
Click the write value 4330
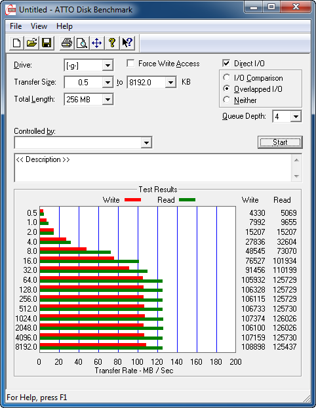pyautogui.click(x=257, y=213)
